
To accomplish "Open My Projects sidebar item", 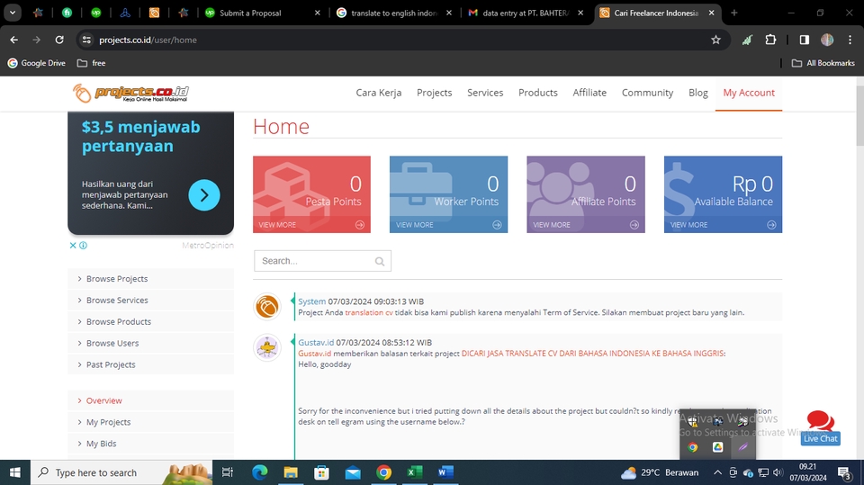I will (150, 422).
